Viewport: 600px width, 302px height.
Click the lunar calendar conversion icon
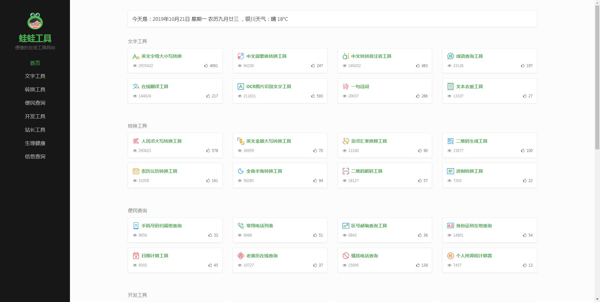click(x=136, y=171)
